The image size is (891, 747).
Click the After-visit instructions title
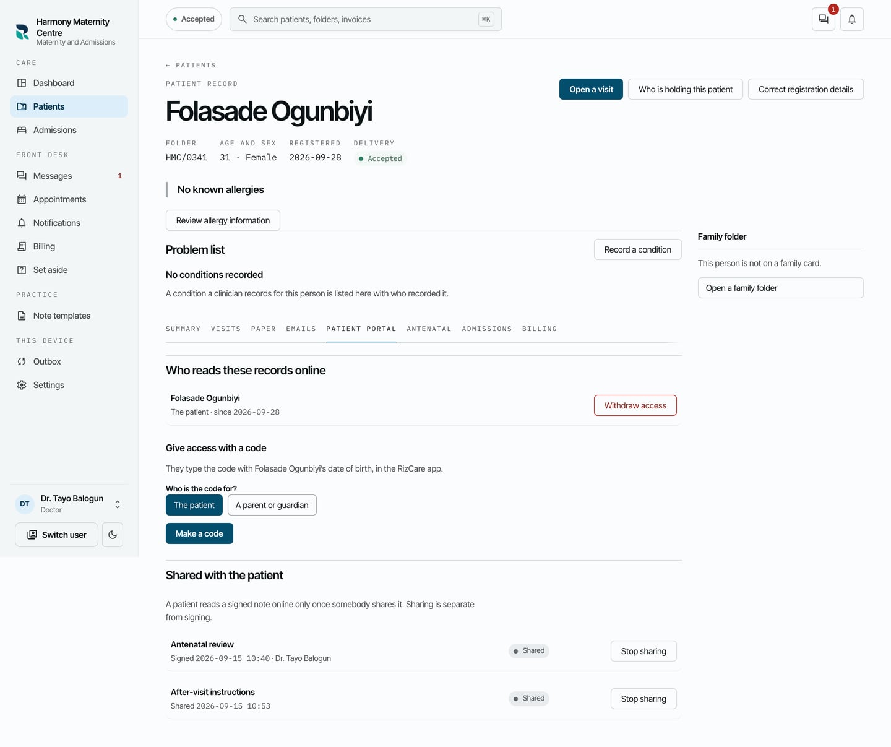pyautogui.click(x=213, y=692)
